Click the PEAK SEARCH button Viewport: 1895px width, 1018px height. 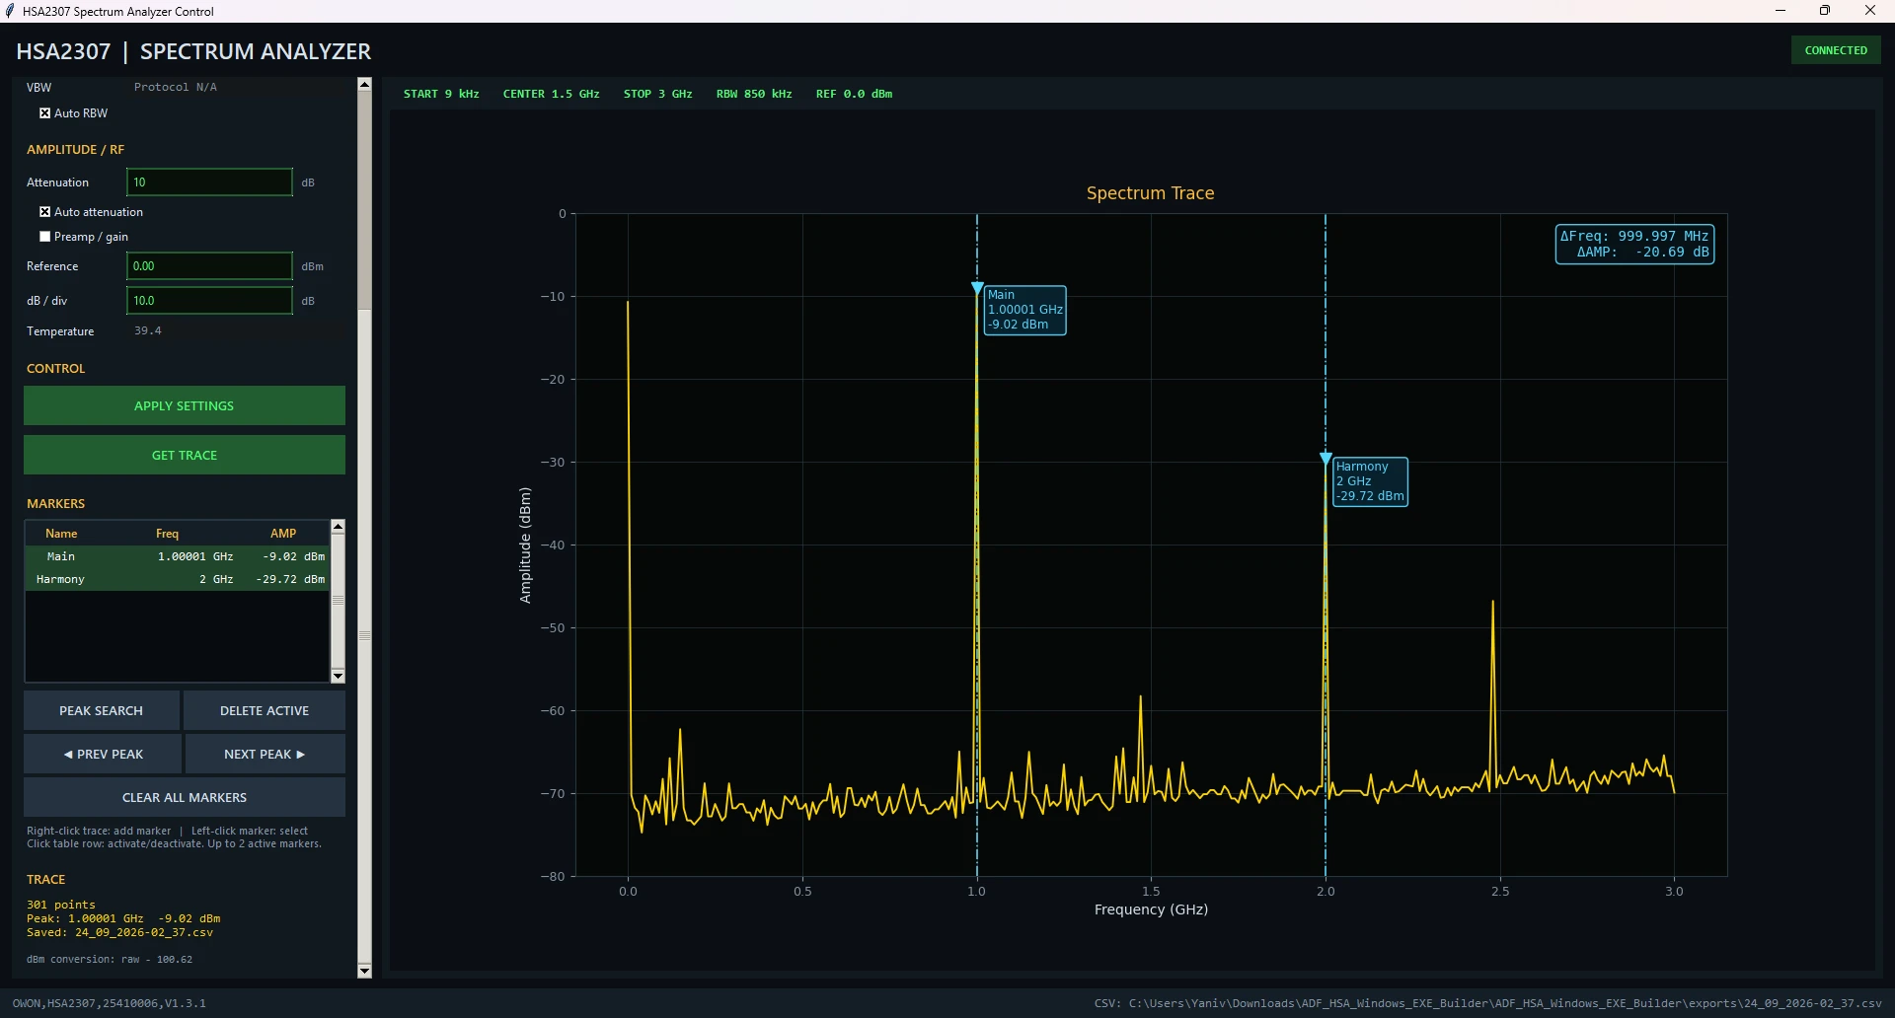(x=102, y=710)
